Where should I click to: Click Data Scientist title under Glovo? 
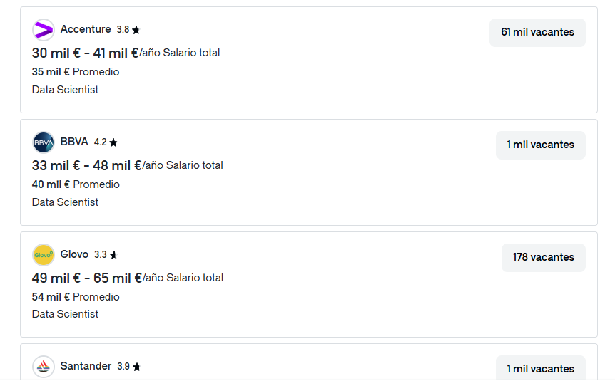click(x=65, y=314)
